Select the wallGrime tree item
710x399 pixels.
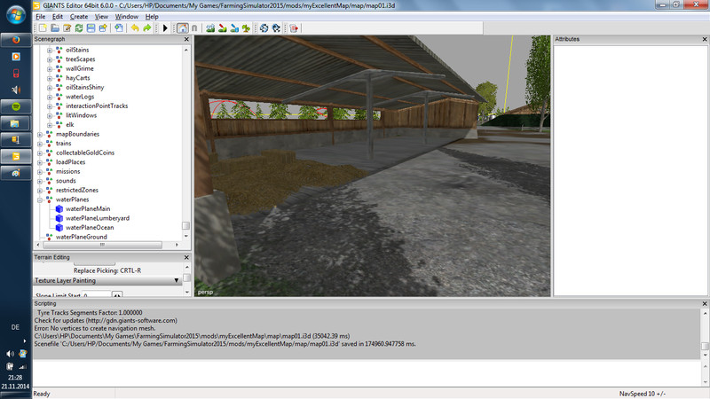tap(80, 69)
